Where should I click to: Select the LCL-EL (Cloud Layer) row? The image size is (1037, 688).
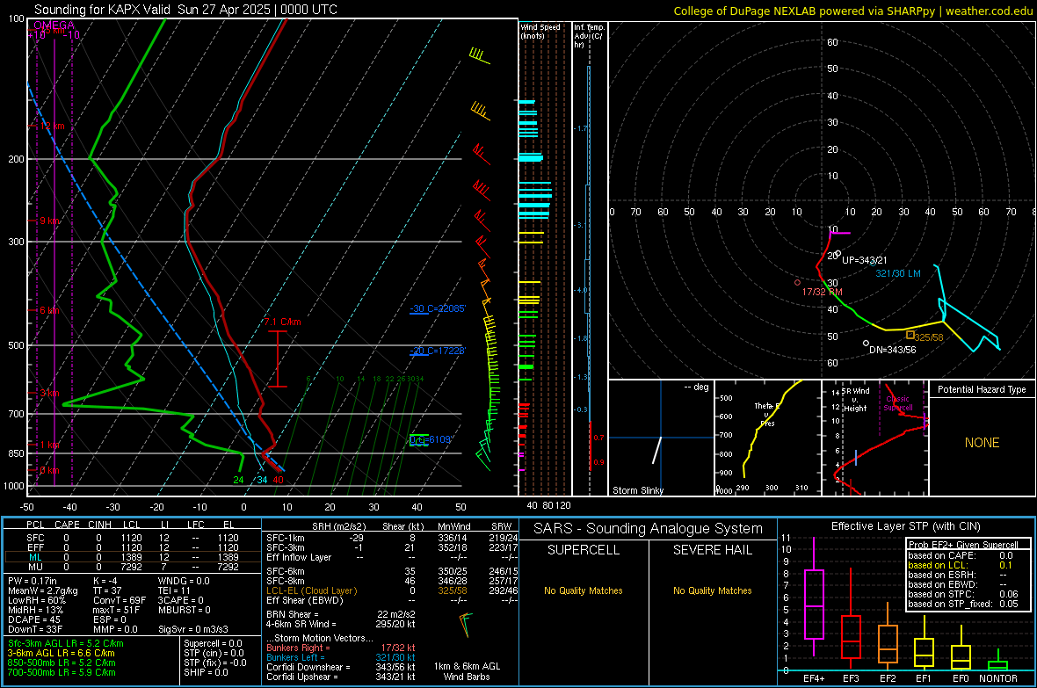pyautogui.click(x=392, y=590)
